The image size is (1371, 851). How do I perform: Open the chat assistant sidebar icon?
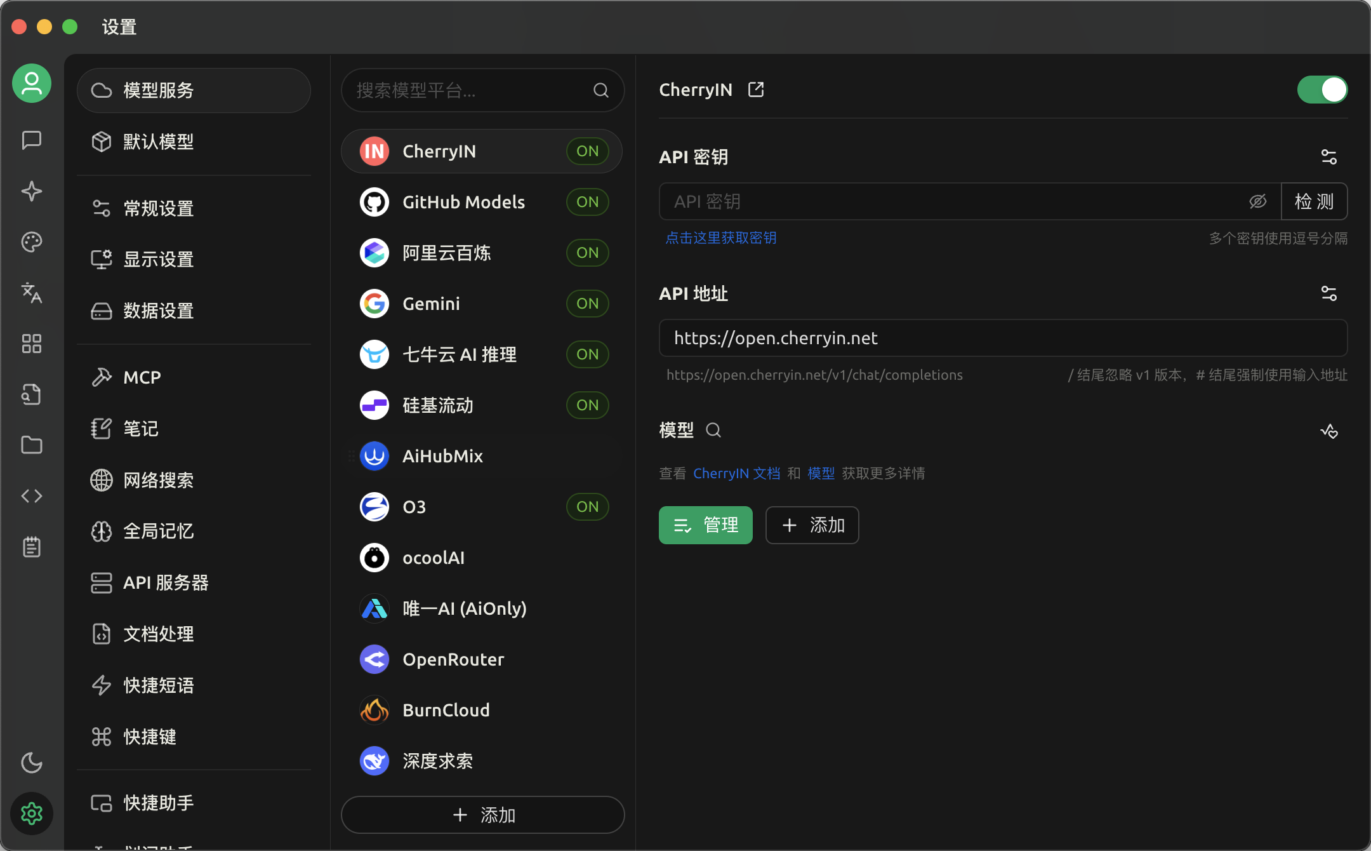coord(32,140)
